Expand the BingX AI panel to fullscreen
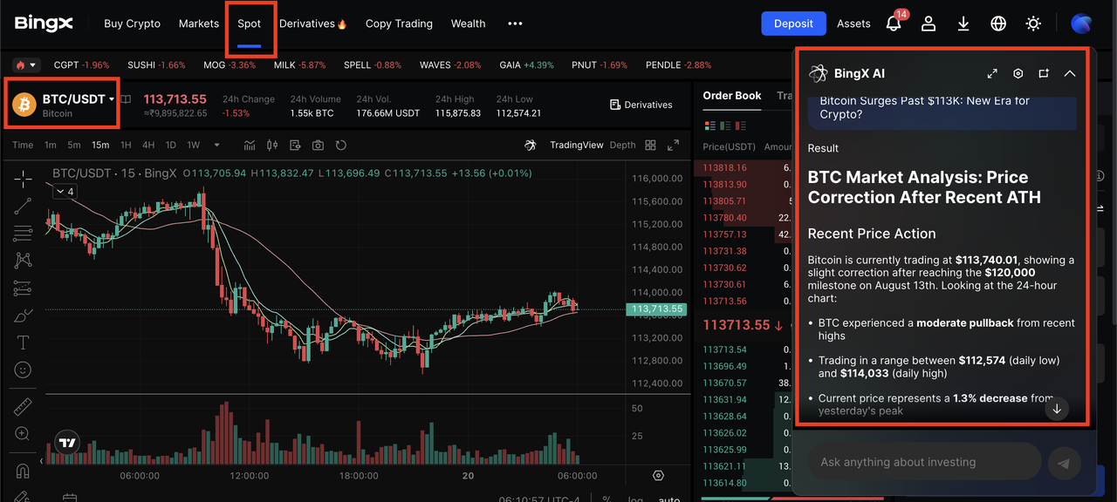This screenshot has height=502, width=1117. tap(992, 74)
